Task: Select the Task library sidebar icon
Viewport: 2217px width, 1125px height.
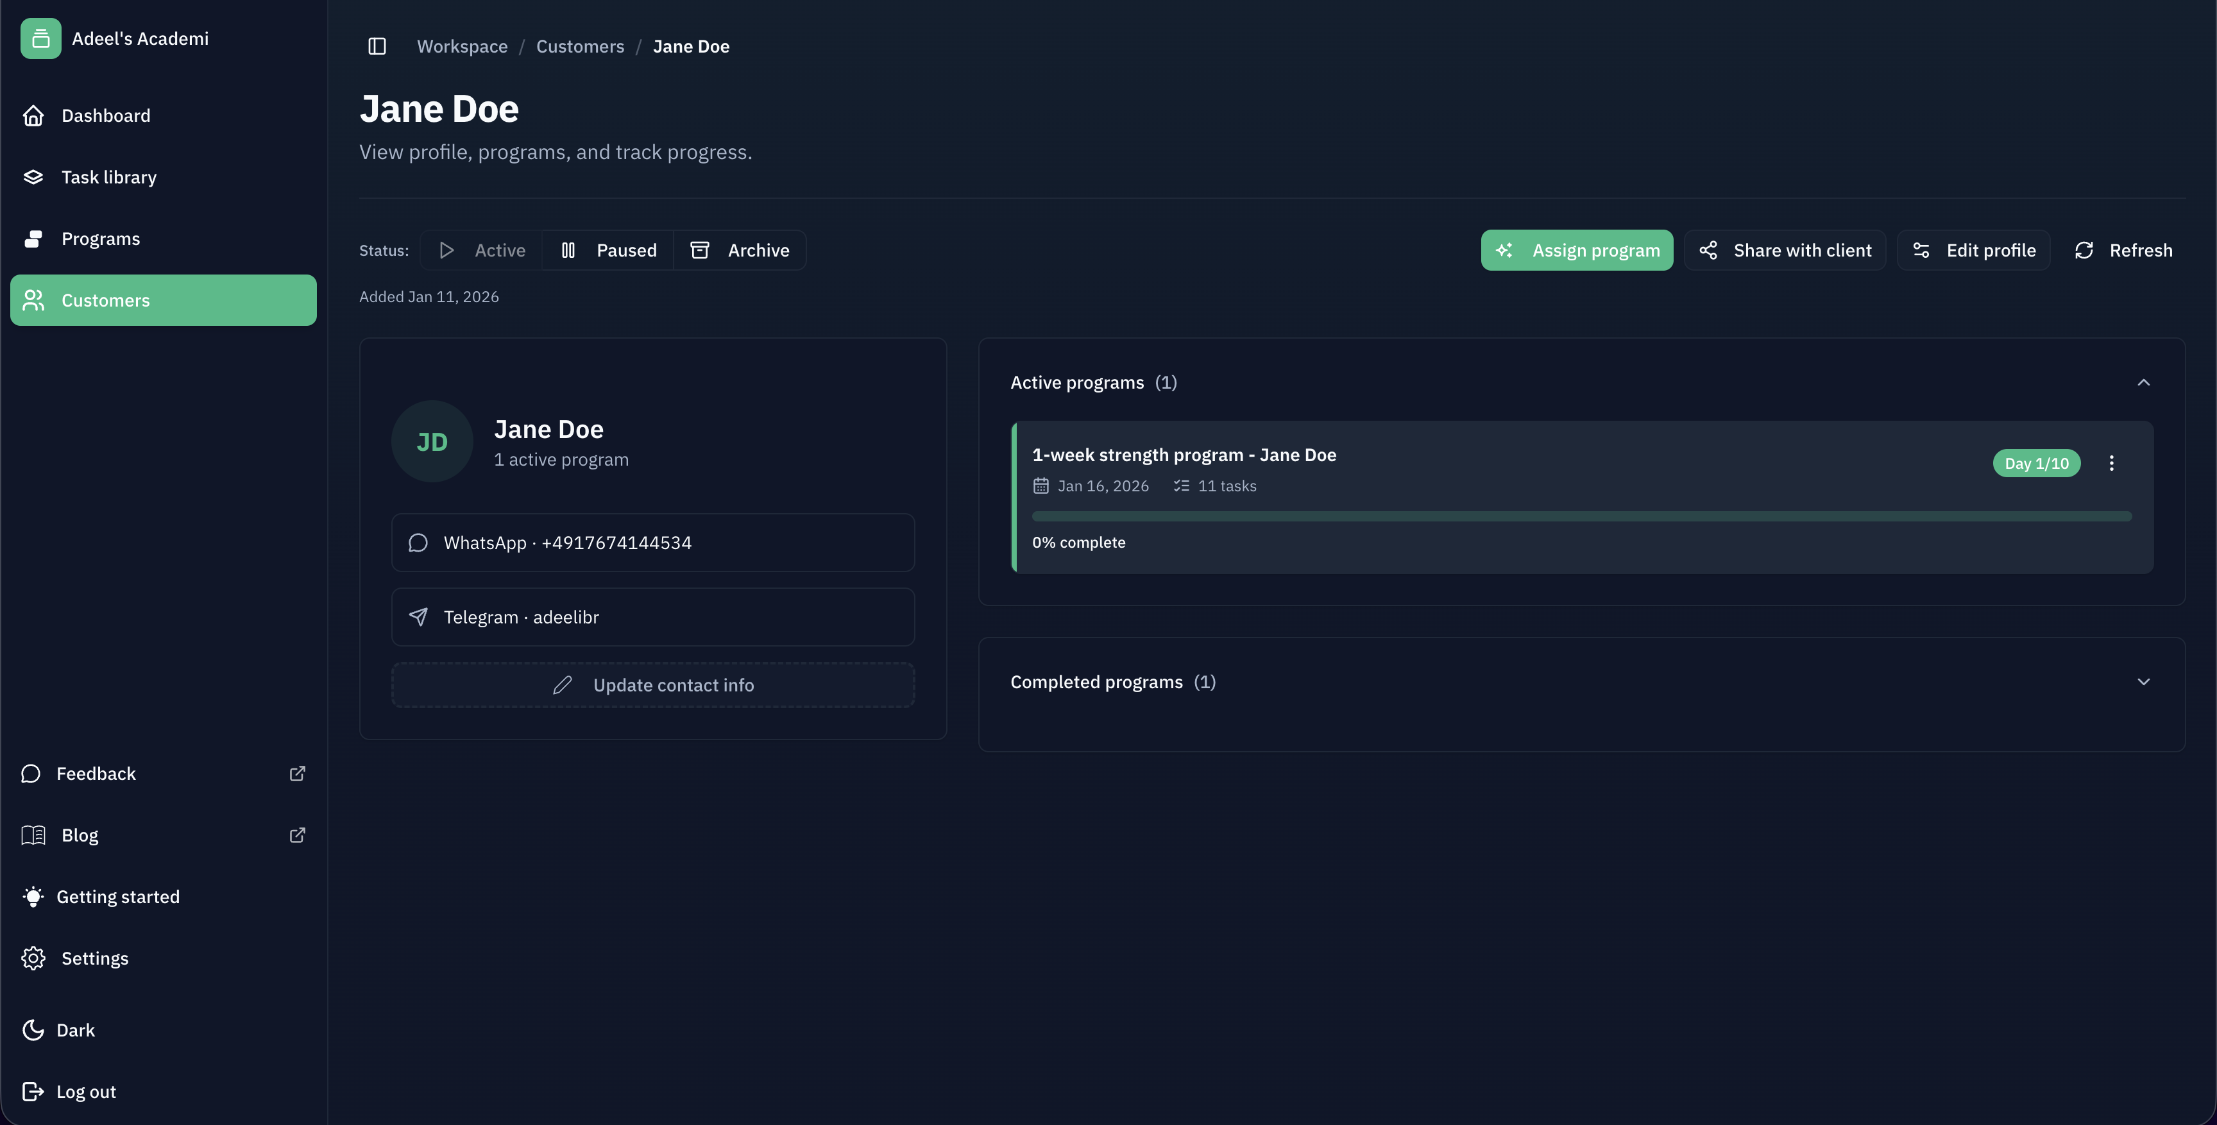Action: (x=33, y=176)
